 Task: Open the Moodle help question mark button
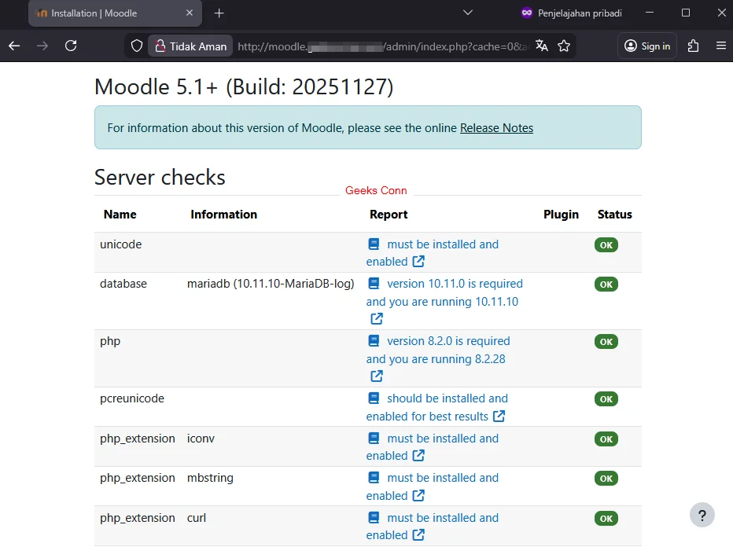pos(702,515)
